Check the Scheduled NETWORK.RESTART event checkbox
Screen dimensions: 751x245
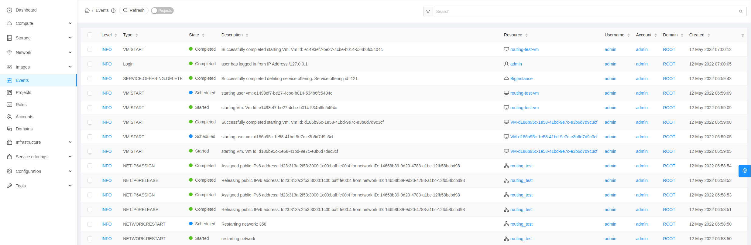pyautogui.click(x=90, y=224)
